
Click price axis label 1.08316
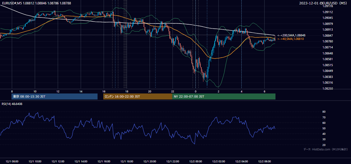327,83
